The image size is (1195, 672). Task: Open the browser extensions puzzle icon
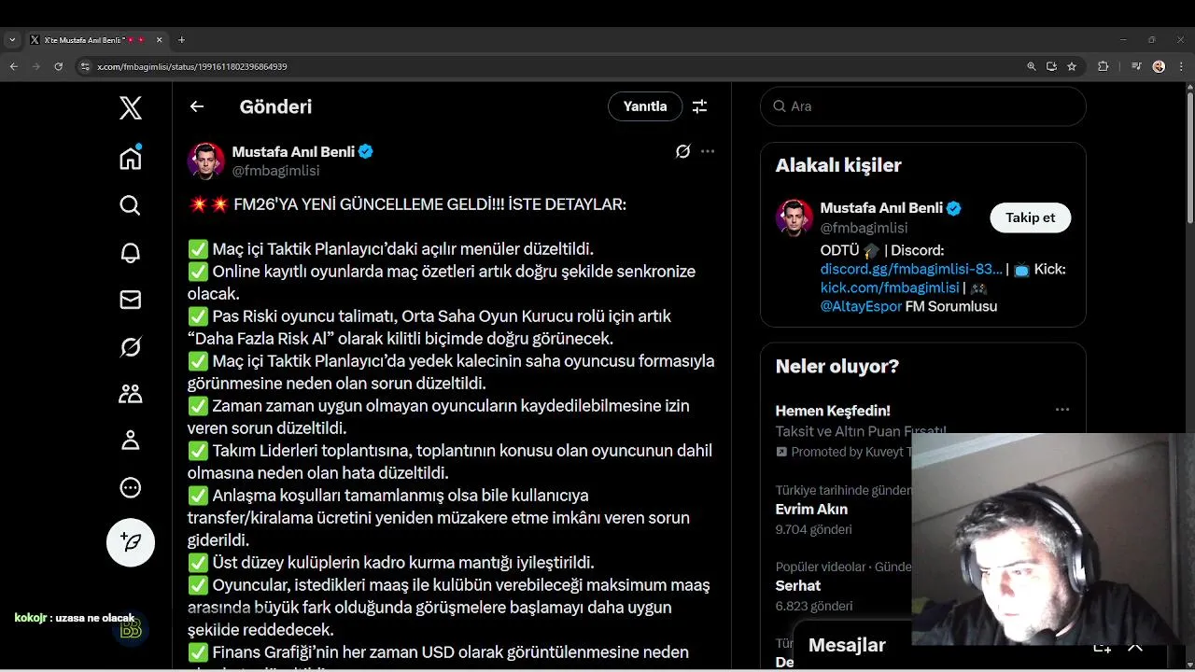pos(1104,66)
